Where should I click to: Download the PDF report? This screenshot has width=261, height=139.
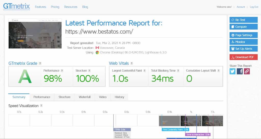click(x=243, y=57)
